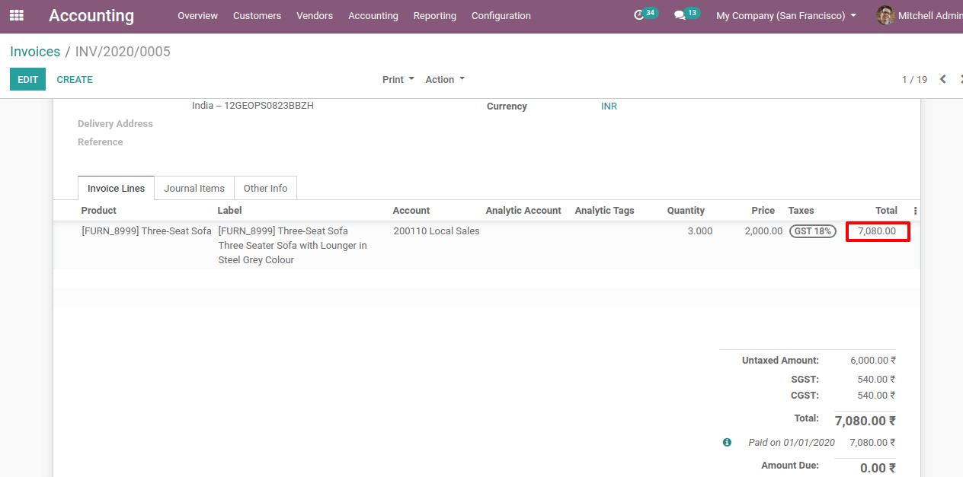The image size is (963, 477).
Task: Click the INV/2020/0005 breadcrumb title
Action: pos(123,52)
